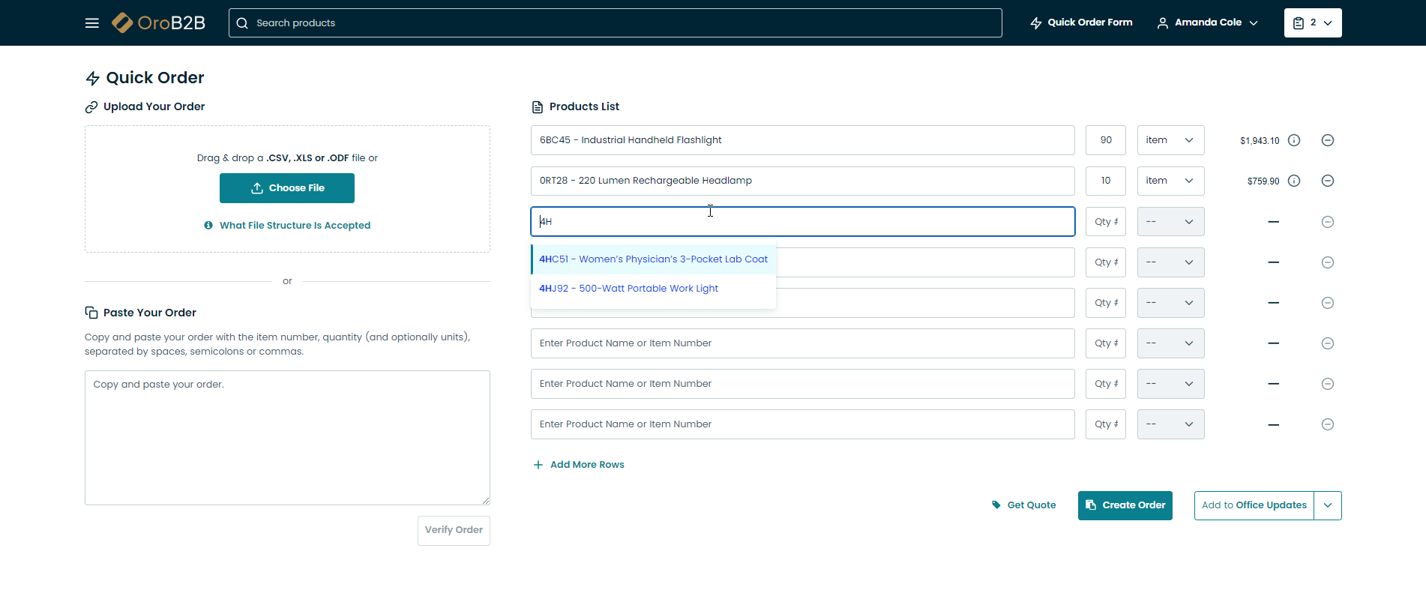Viewport: 1426px width, 593px height.
Task: Show price info for Rechargeable Headlamp
Action: 1294,181
